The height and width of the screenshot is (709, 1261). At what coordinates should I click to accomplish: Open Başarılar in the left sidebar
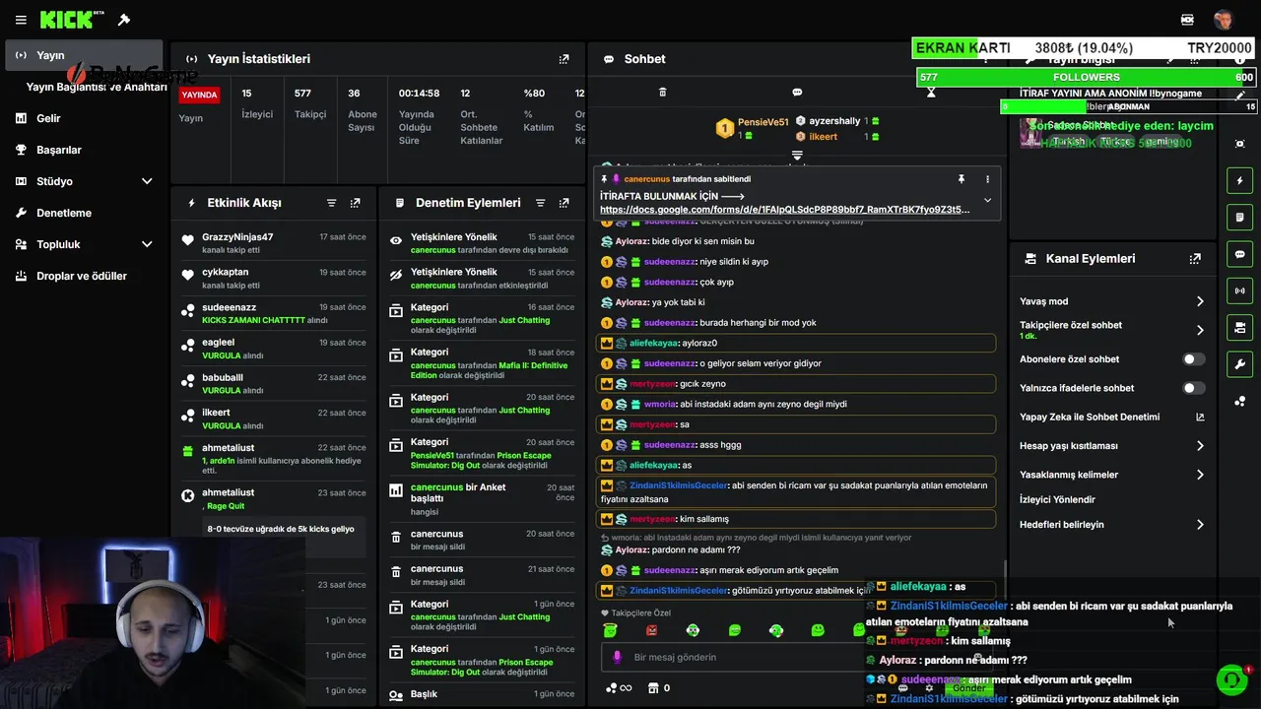pos(83,150)
